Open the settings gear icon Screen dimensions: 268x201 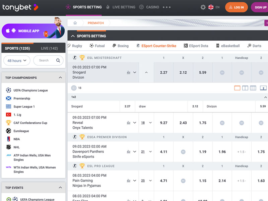pos(203,7)
